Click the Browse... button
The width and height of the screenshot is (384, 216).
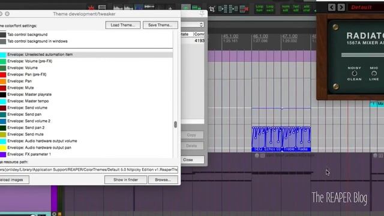163,180
